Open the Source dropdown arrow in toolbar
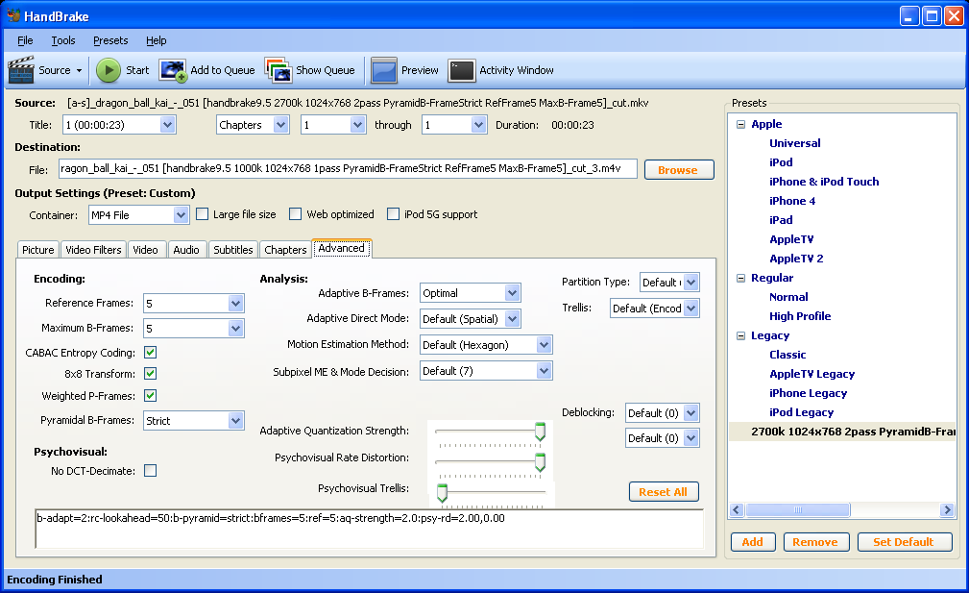969x593 pixels. pyautogui.click(x=79, y=70)
